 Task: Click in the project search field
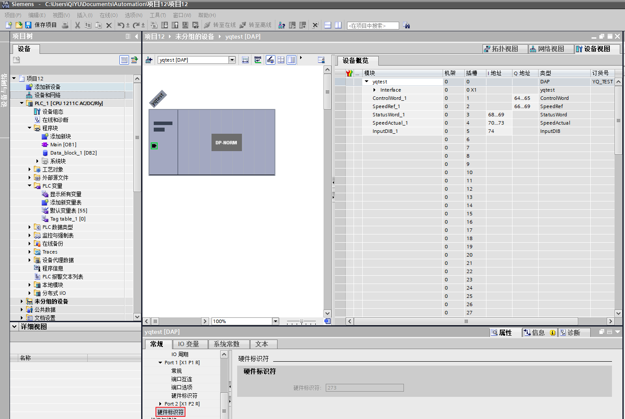pos(373,26)
